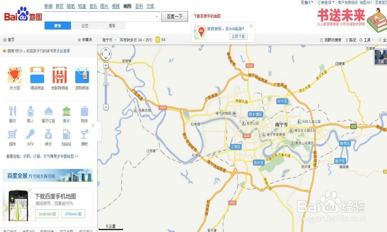
Task: Open the 天角1 account dropdown
Action: (x=307, y=2)
